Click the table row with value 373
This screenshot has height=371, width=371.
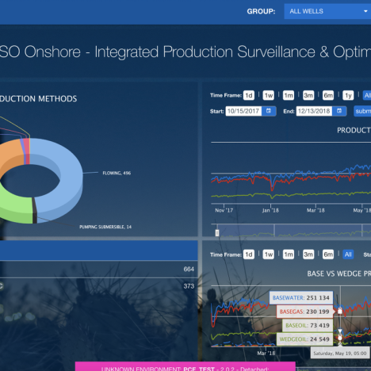(99, 286)
